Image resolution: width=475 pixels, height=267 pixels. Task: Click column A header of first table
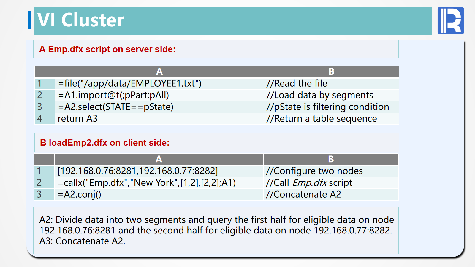click(159, 72)
